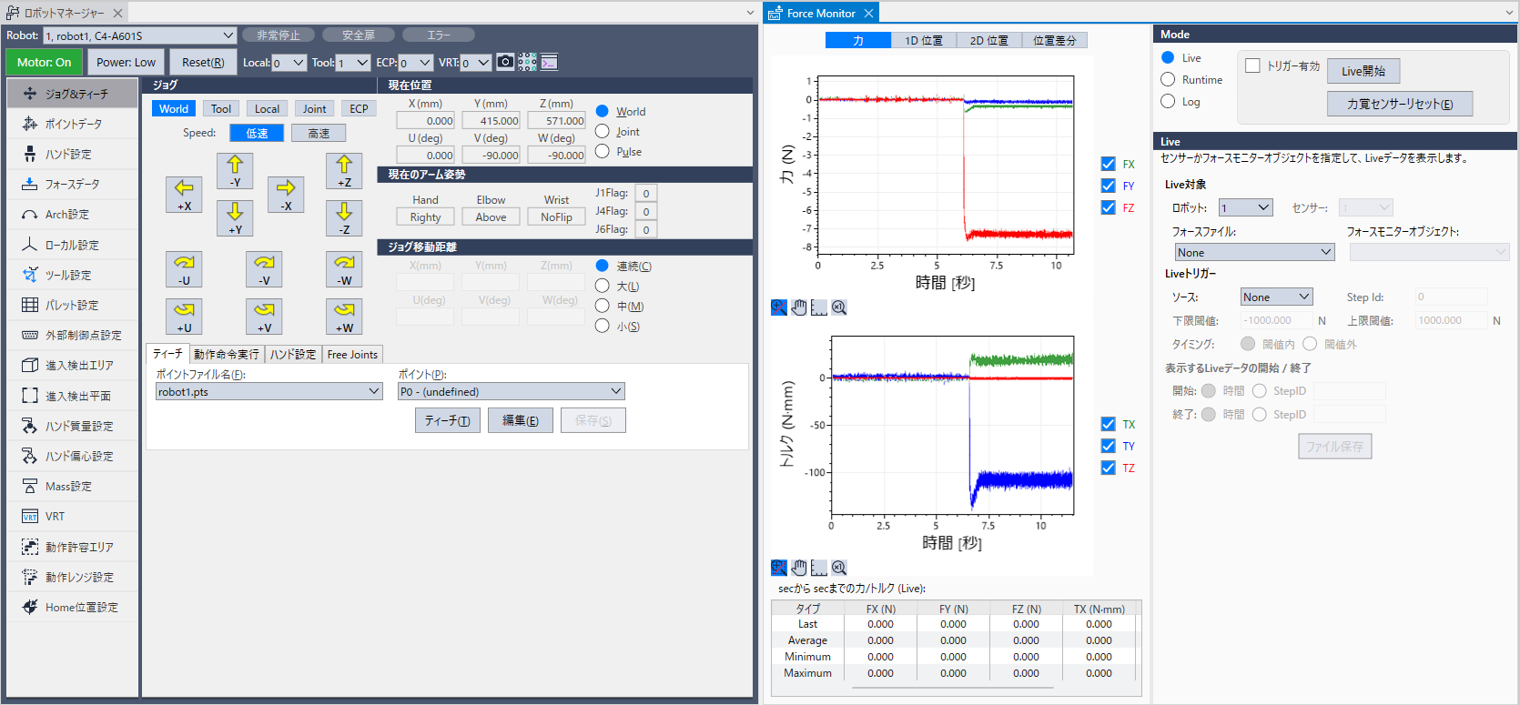Switch to the 2D 位置 tab
Image resolution: width=1520 pixels, height=705 pixels.
988,40
